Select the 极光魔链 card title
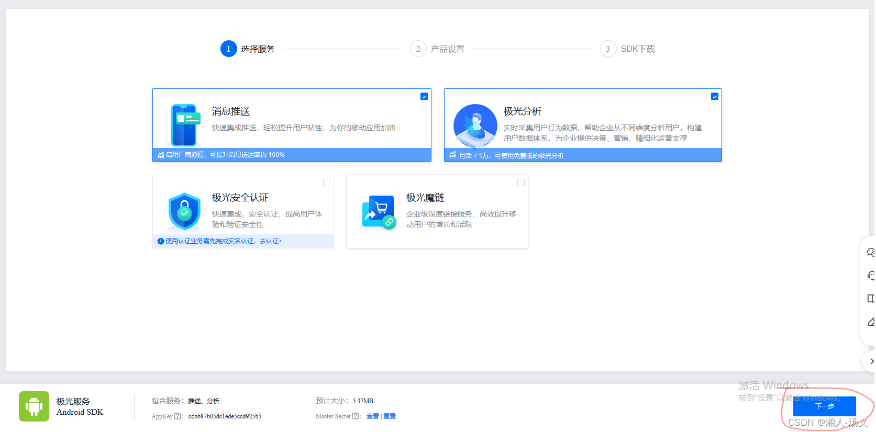The height and width of the screenshot is (432, 876). click(x=425, y=198)
